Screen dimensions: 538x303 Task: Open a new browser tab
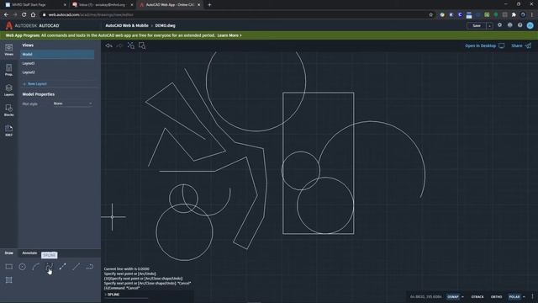point(209,5)
